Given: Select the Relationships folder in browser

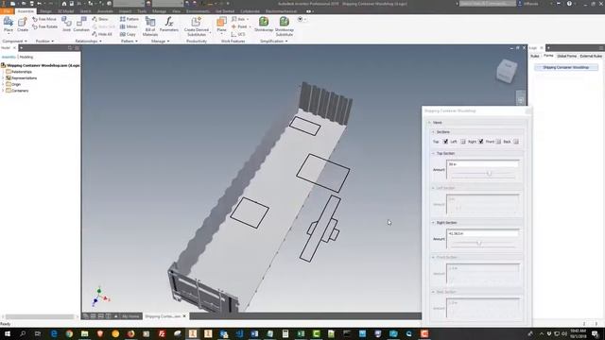Looking at the screenshot, I should pos(19,72).
